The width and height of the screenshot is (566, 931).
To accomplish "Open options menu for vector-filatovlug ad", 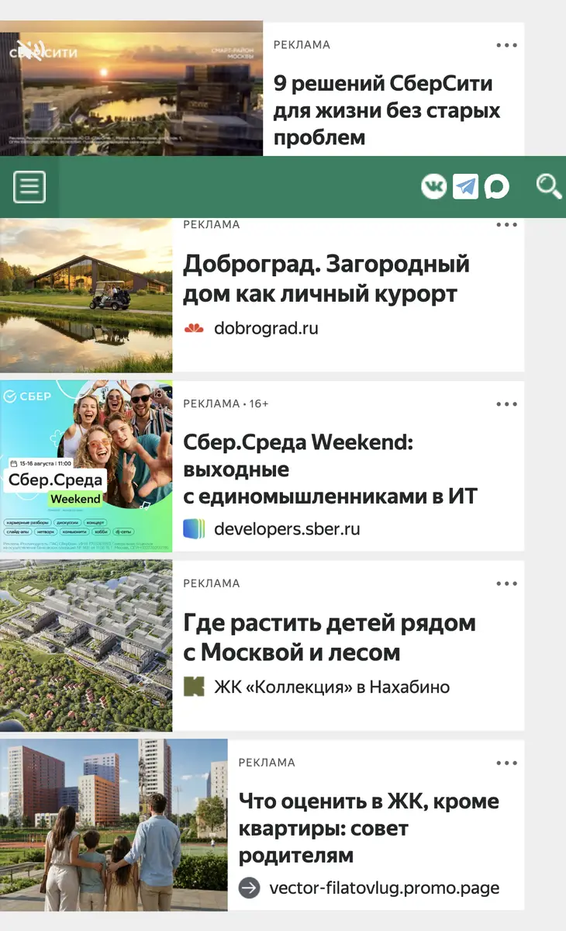I will (x=506, y=763).
